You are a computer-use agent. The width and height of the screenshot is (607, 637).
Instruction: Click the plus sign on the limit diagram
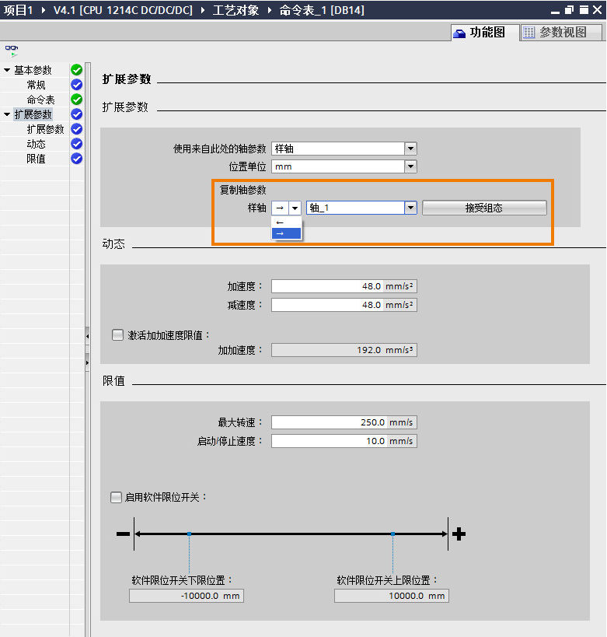(x=459, y=534)
